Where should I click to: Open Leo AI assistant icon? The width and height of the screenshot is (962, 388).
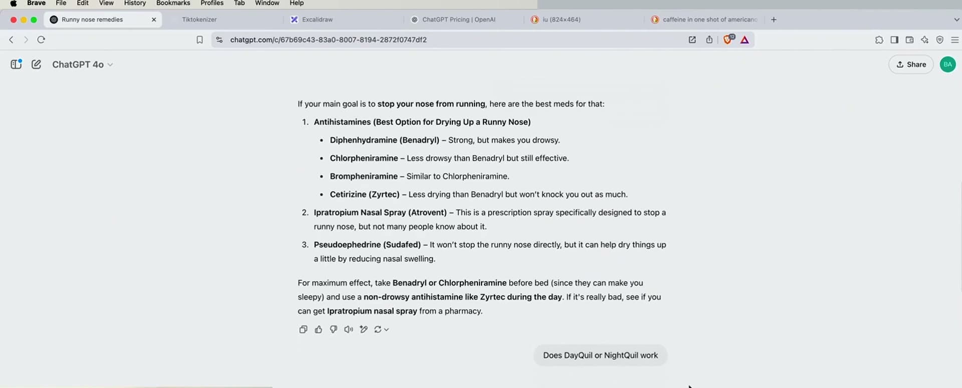(924, 39)
